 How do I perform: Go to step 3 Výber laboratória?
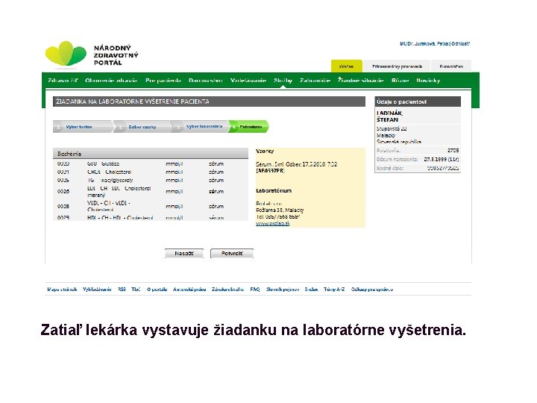tap(200, 127)
